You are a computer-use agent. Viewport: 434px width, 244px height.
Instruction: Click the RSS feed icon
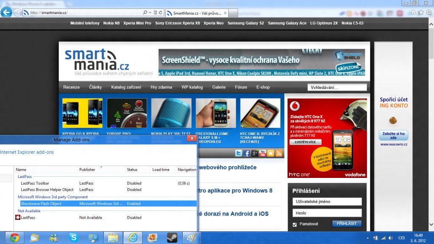279,153
